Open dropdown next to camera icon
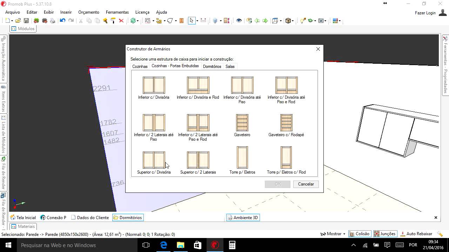This screenshot has height=252, width=449. click(326, 21)
